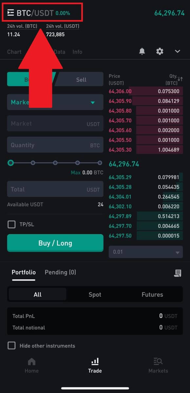Screen dimensions: 190x393
Task: Tap the Buy / Long button
Action: click(x=55, y=243)
